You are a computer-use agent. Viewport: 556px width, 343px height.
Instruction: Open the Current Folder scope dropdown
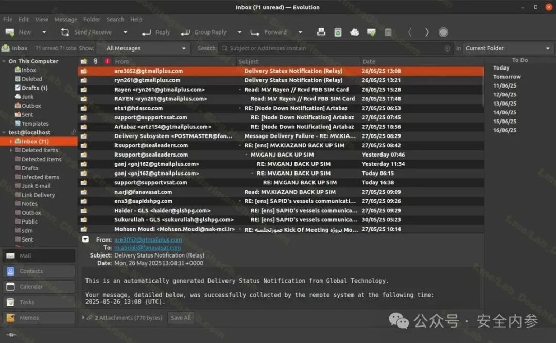click(508, 48)
